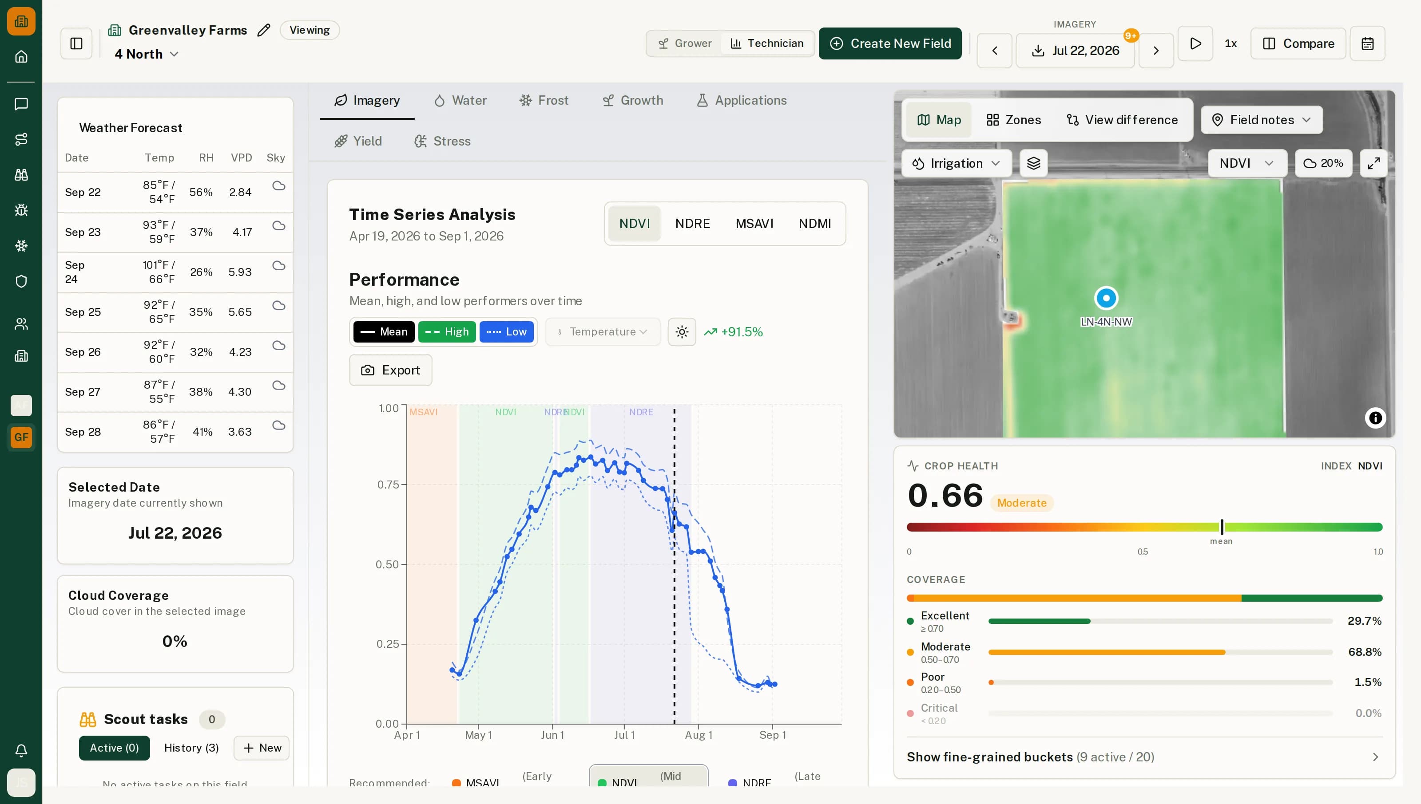Image resolution: width=1421 pixels, height=804 pixels.
Task: Open the users team sidebar icon
Action: coord(21,323)
